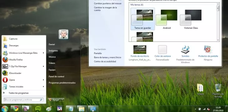Click the Apagar shutdown button
Image resolution: width=228 pixels, height=112 pixels.
click(x=54, y=100)
